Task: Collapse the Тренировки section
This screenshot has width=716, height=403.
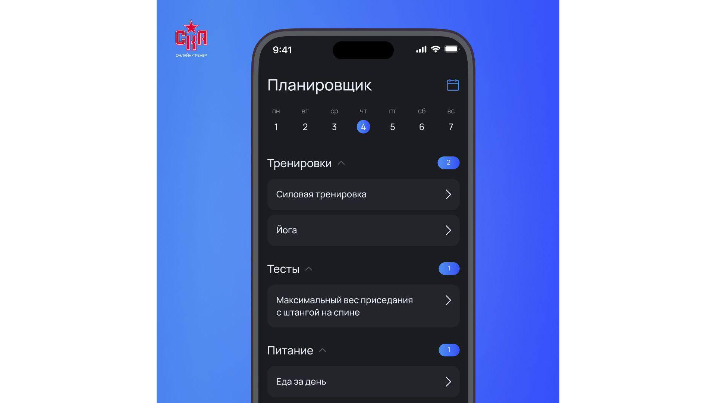Action: point(341,163)
